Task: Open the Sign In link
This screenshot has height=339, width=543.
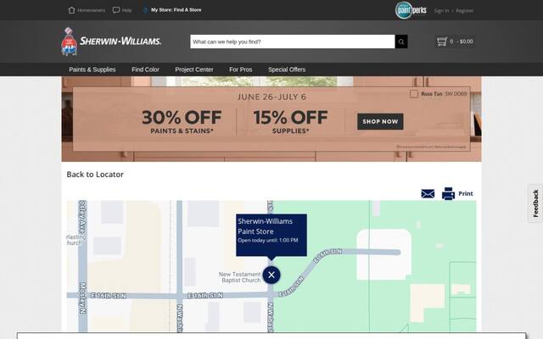Action: pyautogui.click(x=441, y=11)
